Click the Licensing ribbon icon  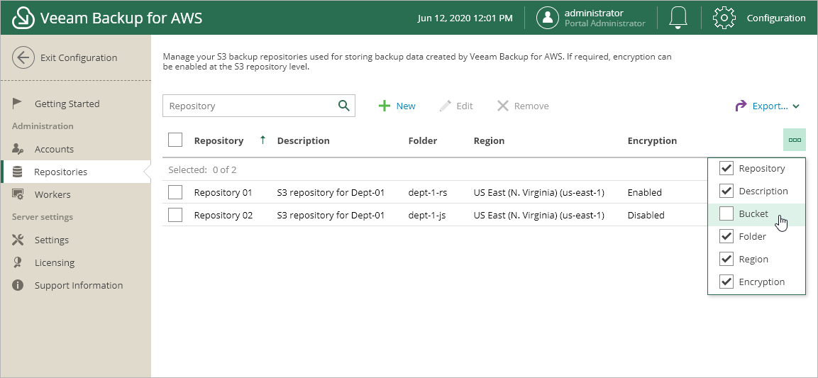pos(17,262)
